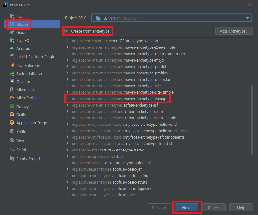Screen dimensions: 258x215
Task: Click the archetype list vertical scrollbar
Action: click(252, 120)
